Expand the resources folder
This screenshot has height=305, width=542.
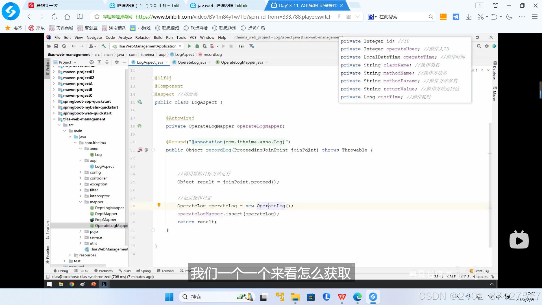pos(70,255)
